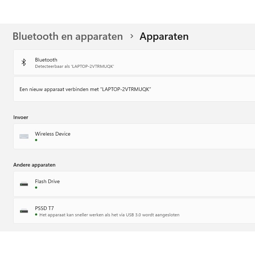Click the Andere apparaten section header
Image resolution: width=255 pixels, height=255 pixels.
[x=34, y=165]
